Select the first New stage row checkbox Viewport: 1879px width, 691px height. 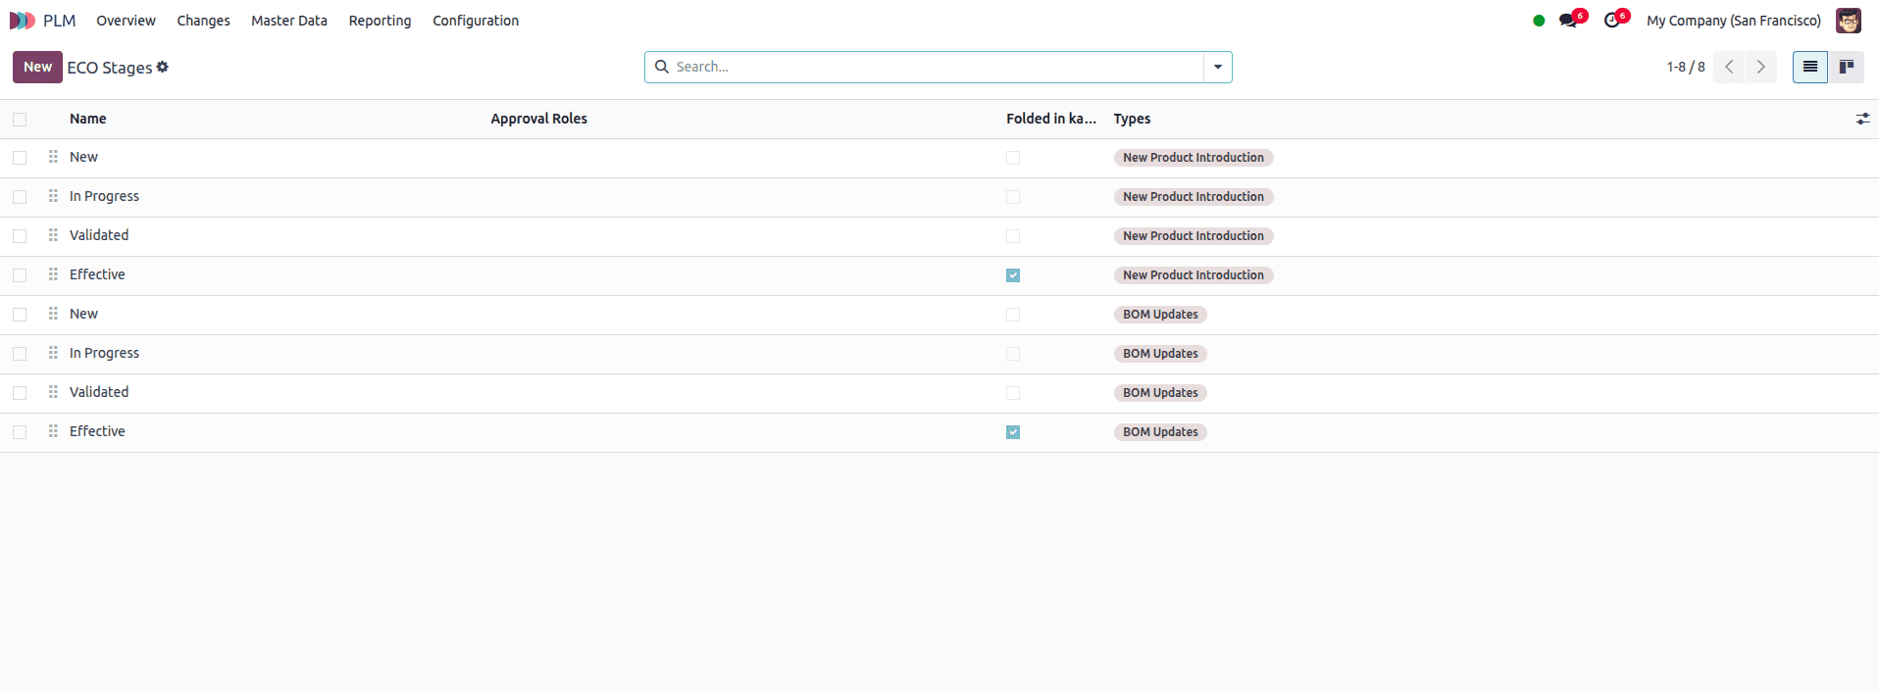20,158
